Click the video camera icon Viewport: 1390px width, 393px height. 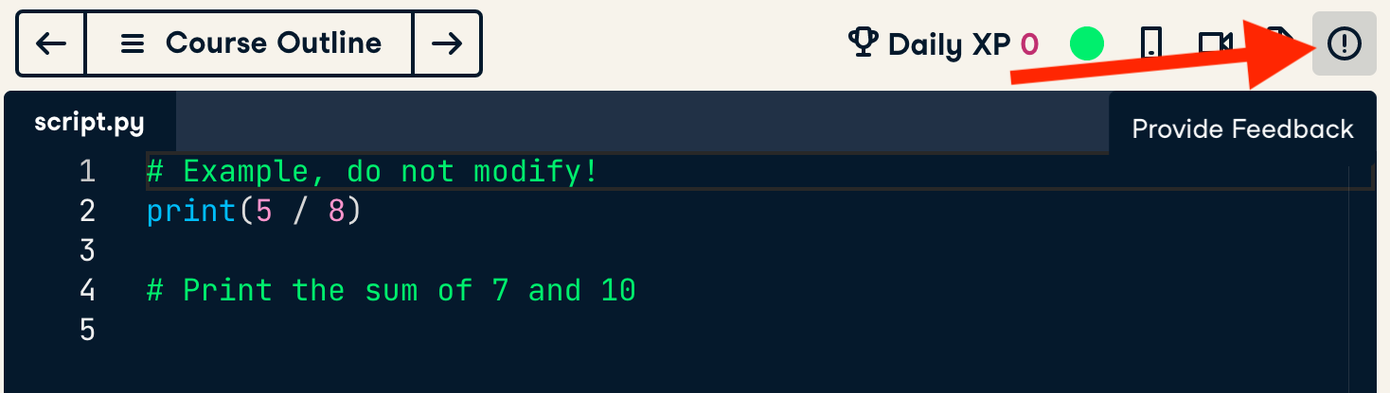click(x=1213, y=43)
